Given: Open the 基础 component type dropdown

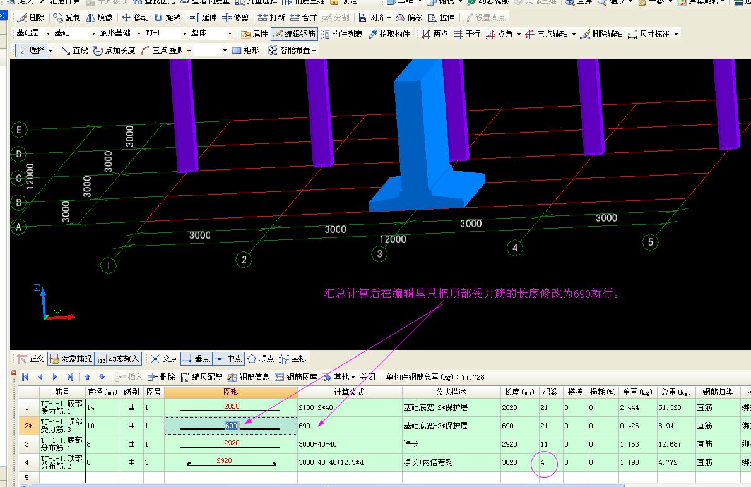Looking at the screenshot, I should point(93,33).
